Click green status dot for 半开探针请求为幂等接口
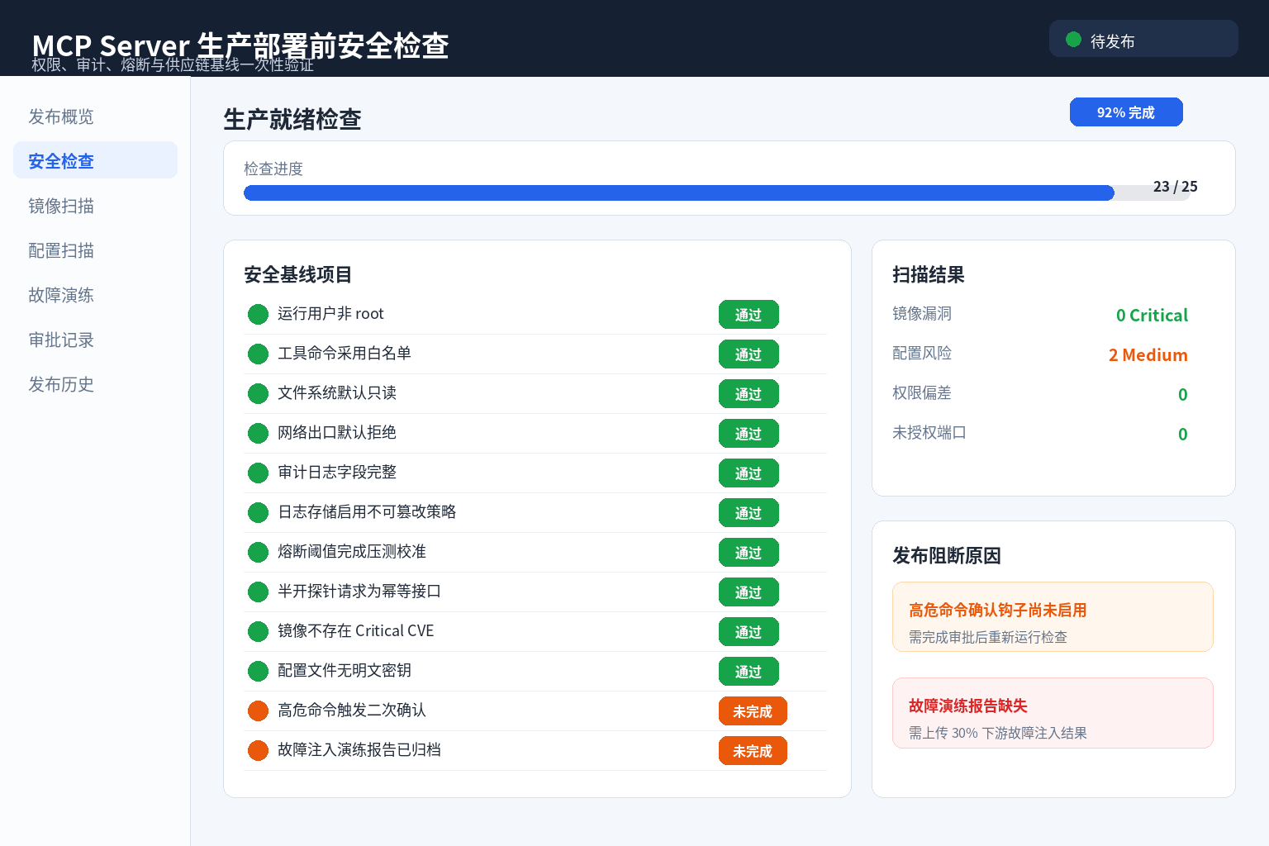Screen dimensions: 1269x846 point(258,592)
